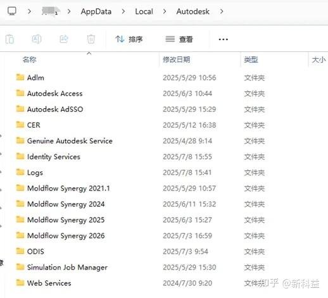This screenshot has width=328, height=298.
Task: Click the paste clipboard icon
Action: pyautogui.click(x=9, y=39)
